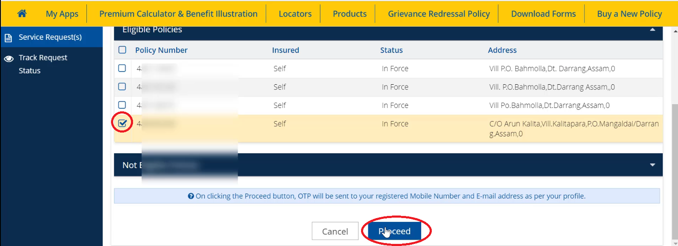The height and width of the screenshot is (246, 678).
Task: Open the Products menu
Action: point(350,13)
